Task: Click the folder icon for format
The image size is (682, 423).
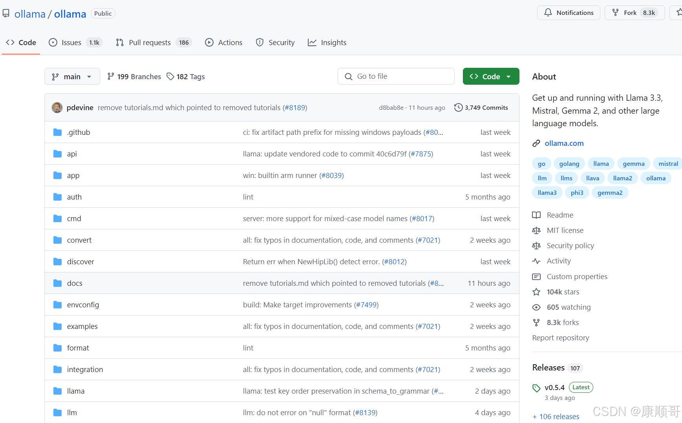Action: point(57,348)
